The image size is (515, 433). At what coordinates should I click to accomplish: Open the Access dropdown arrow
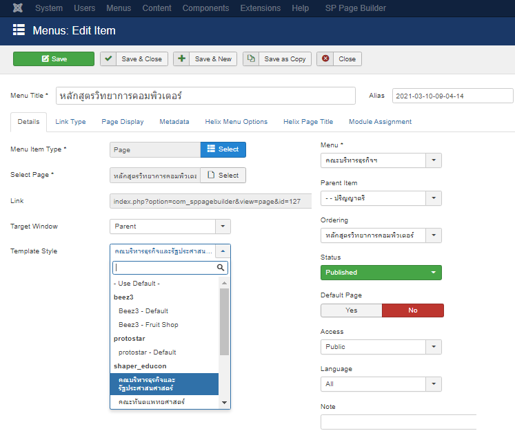(x=433, y=347)
